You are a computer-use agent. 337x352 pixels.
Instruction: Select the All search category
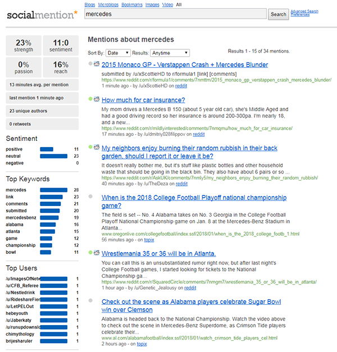tap(179, 4)
